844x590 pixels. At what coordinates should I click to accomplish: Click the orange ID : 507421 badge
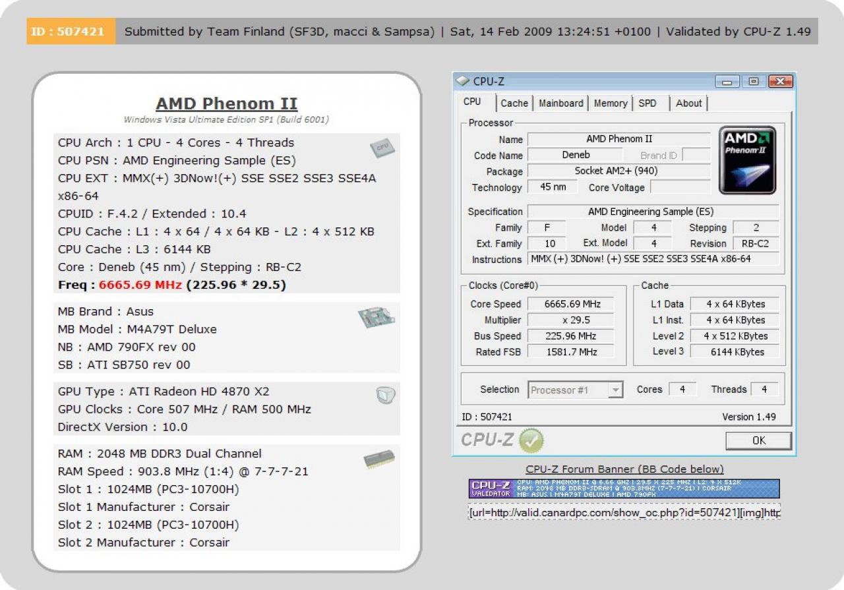[71, 31]
